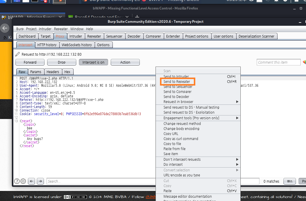Open the Burp menu

[x=20, y=29]
